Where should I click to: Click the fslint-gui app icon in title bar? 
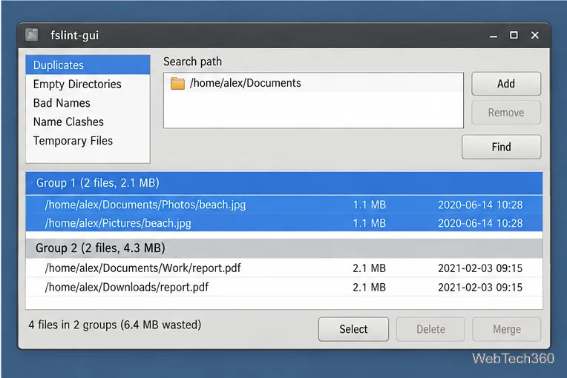point(32,35)
